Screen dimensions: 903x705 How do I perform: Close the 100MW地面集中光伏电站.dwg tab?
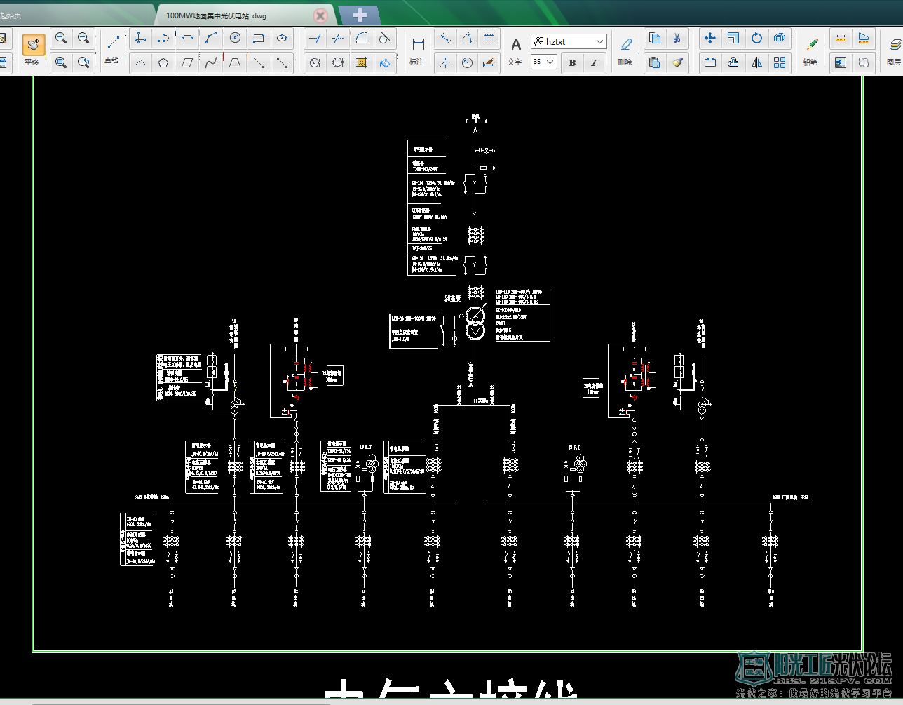320,15
